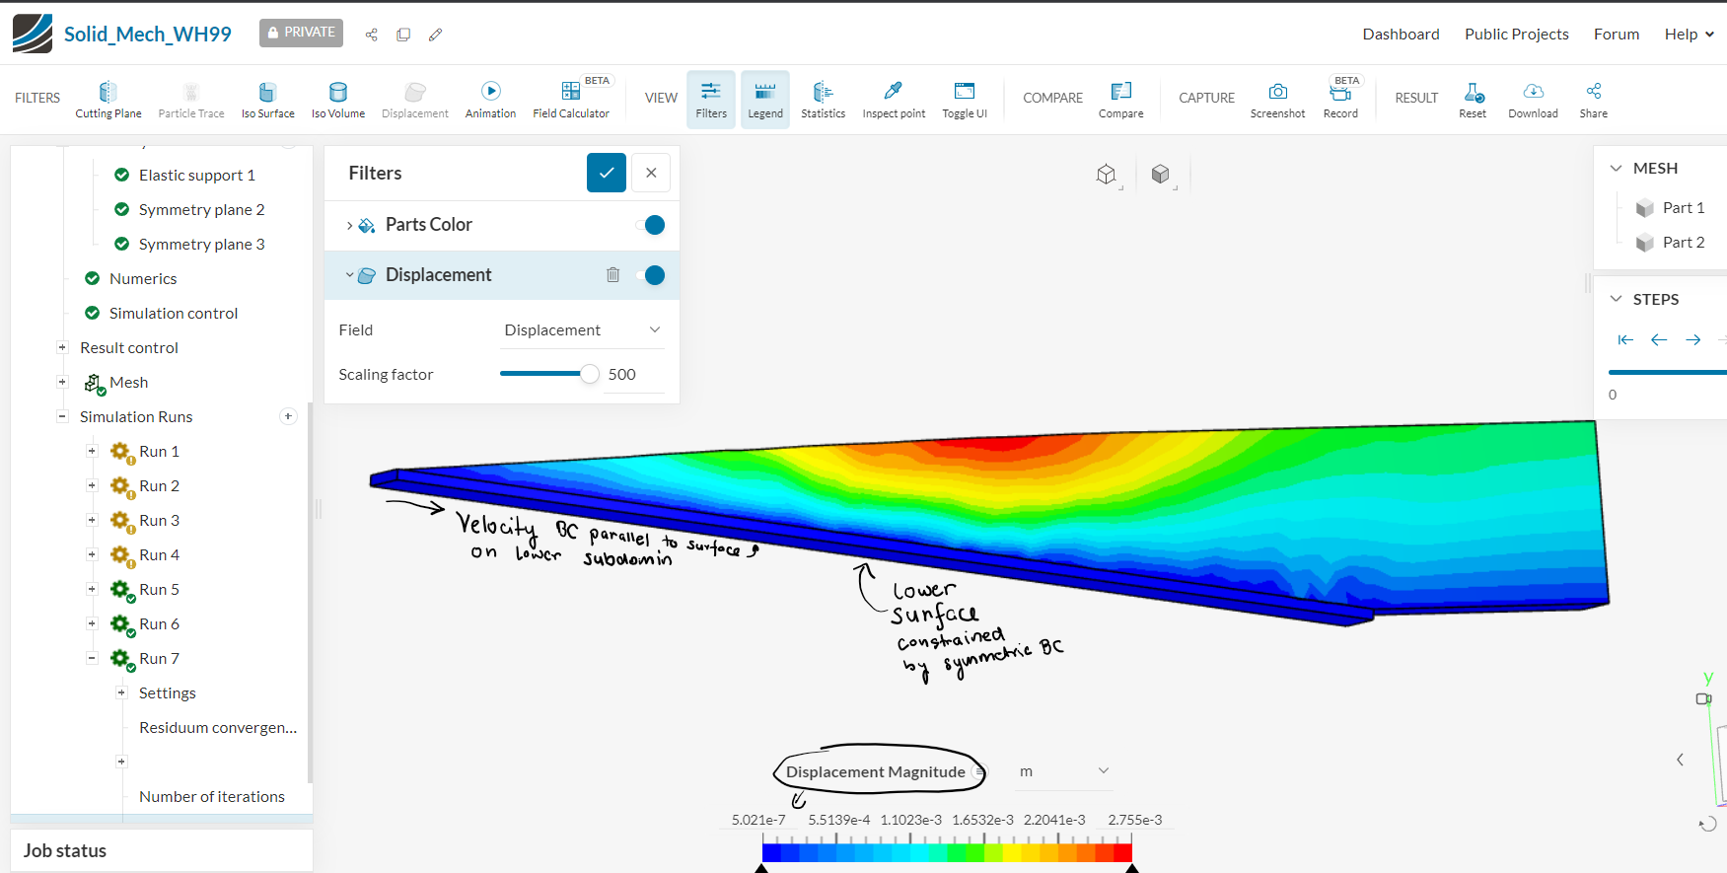This screenshot has width=1727, height=873.
Task: Select the shaded cube view icon
Action: (x=1161, y=175)
